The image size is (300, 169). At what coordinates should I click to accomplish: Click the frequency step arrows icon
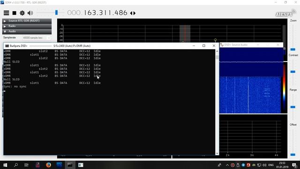[x=133, y=13]
